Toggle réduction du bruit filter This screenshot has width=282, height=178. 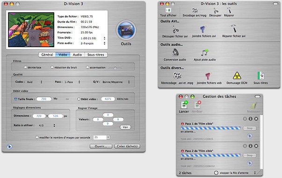pyautogui.click(x=52, y=67)
